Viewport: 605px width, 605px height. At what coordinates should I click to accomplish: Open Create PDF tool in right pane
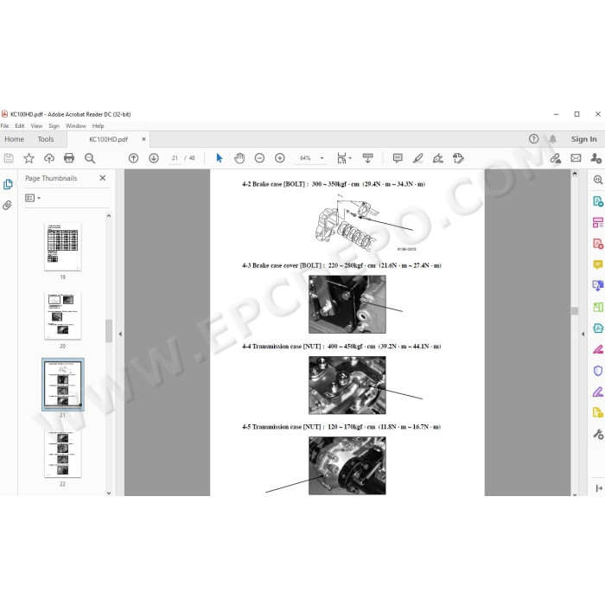tap(598, 244)
